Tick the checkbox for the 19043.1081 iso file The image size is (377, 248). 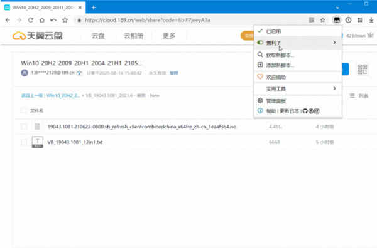click(x=24, y=127)
